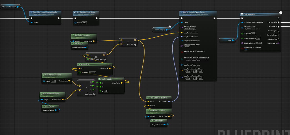Select the Normalize node title
290x135 pixels.
pyautogui.click(x=85, y=64)
